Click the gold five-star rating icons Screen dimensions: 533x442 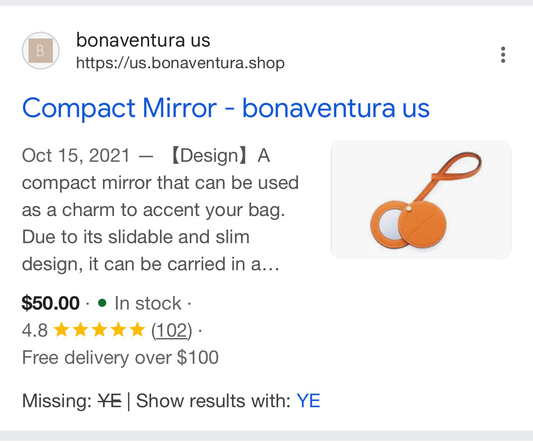click(x=99, y=331)
